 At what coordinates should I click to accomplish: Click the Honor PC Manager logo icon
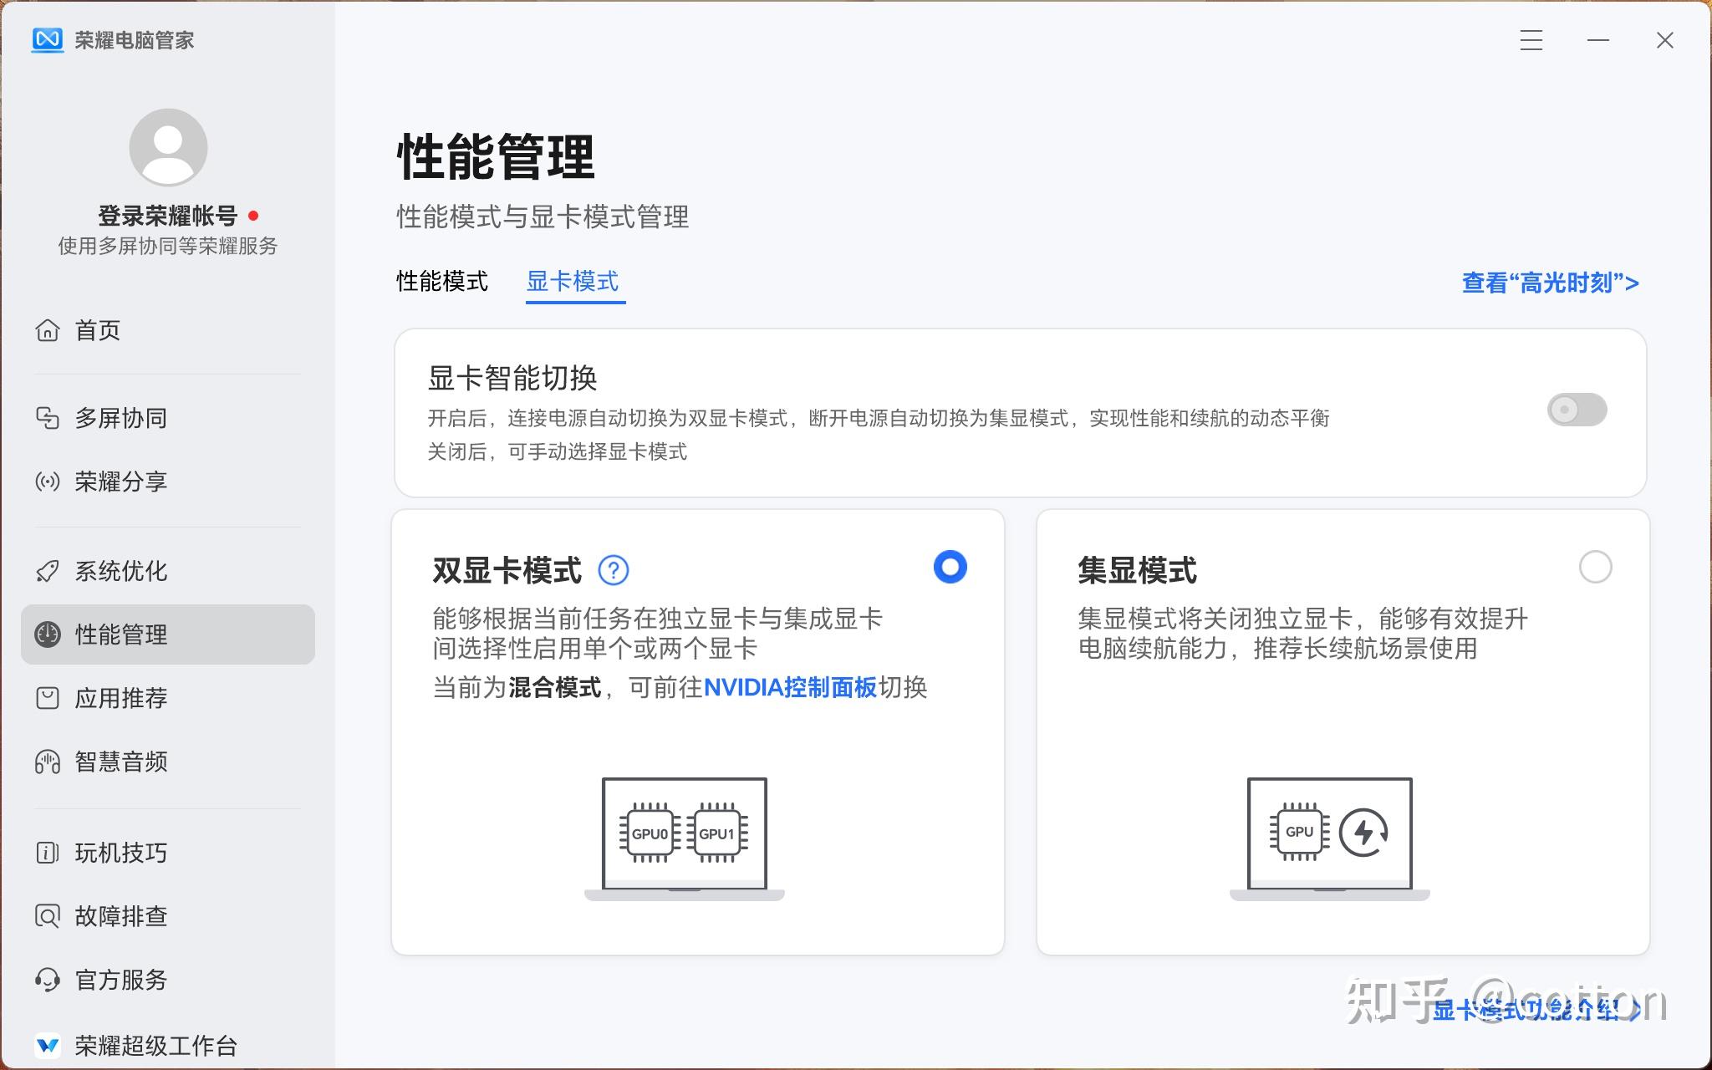tap(48, 39)
